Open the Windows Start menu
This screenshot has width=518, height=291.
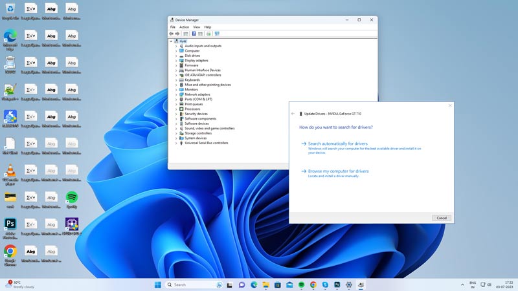point(158,285)
